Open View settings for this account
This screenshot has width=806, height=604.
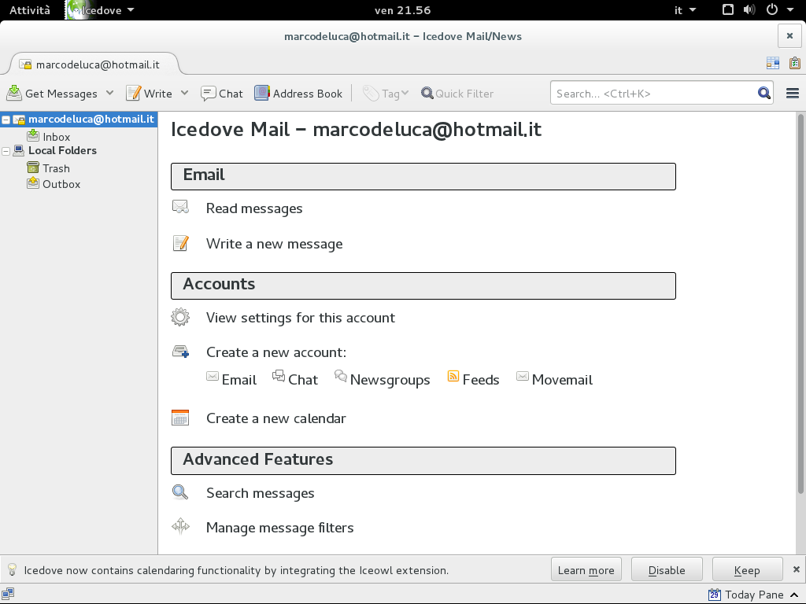pyautogui.click(x=300, y=318)
